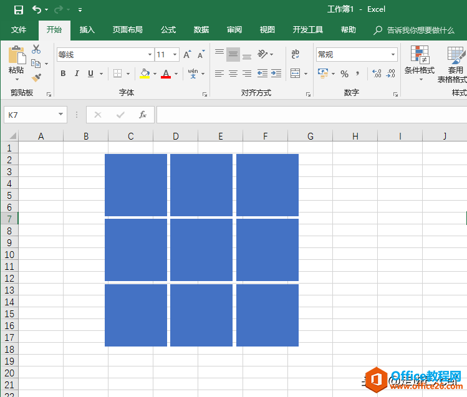The height and width of the screenshot is (397, 467).
Task: Click the fx insert function icon
Action: (143, 115)
